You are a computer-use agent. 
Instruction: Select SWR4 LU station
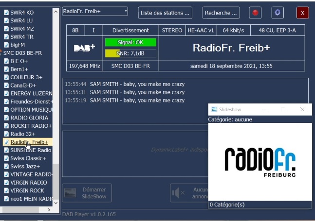click(21, 20)
